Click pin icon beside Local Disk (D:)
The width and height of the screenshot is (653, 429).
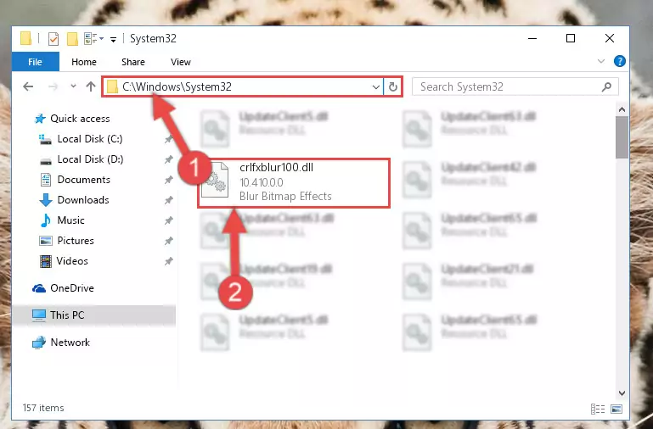pyautogui.click(x=169, y=159)
